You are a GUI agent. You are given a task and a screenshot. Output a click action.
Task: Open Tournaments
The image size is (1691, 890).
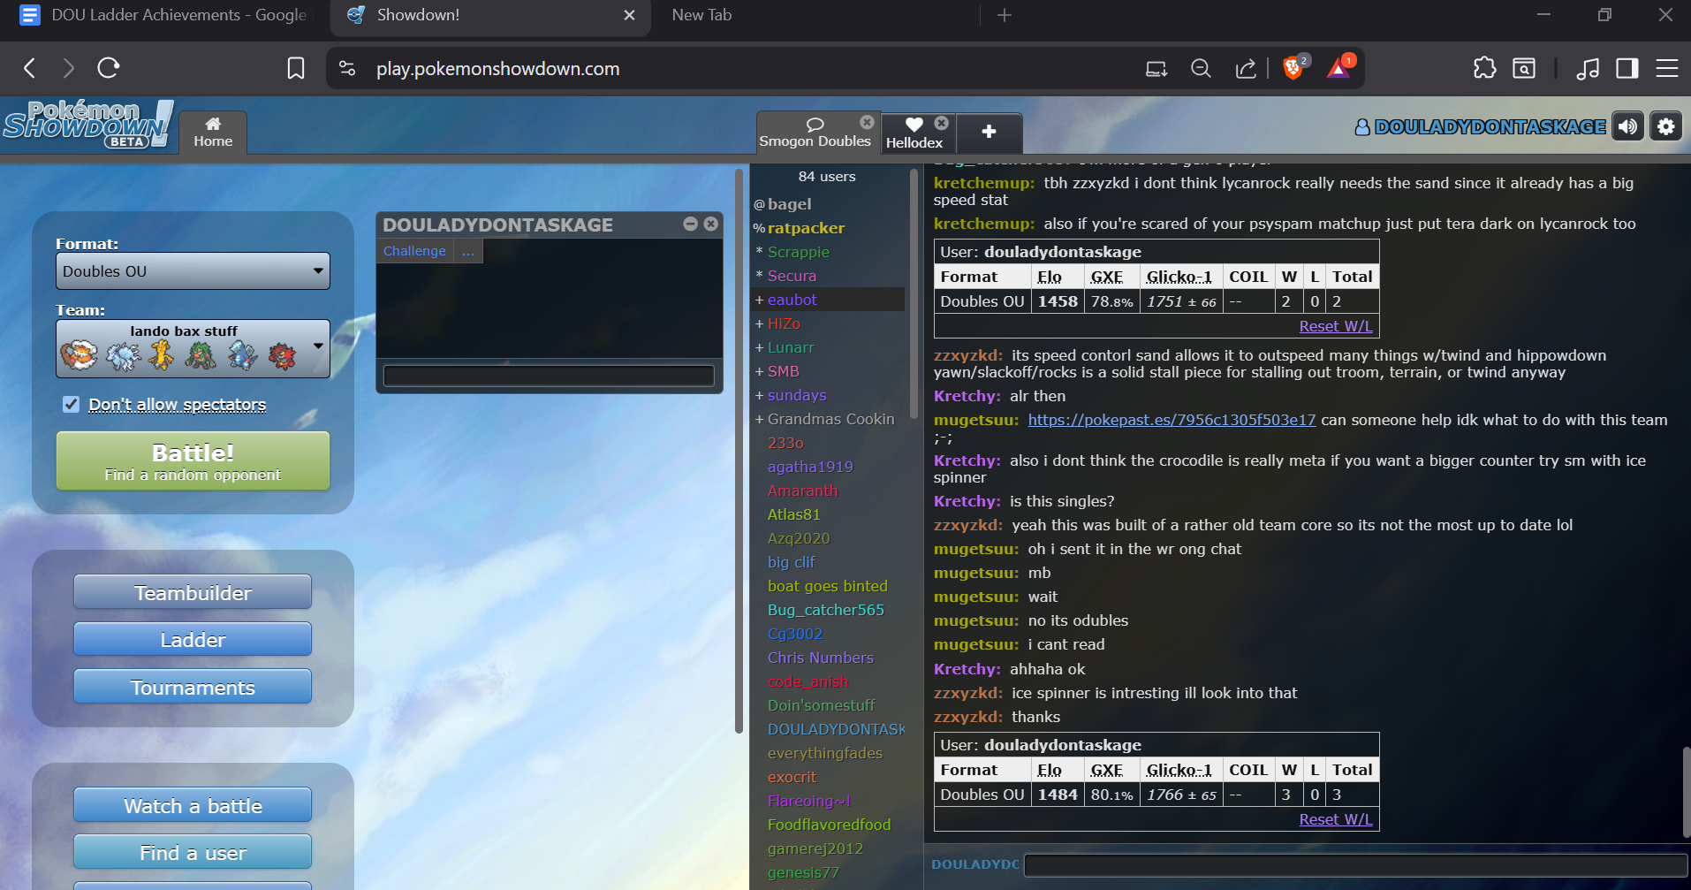[x=193, y=687]
